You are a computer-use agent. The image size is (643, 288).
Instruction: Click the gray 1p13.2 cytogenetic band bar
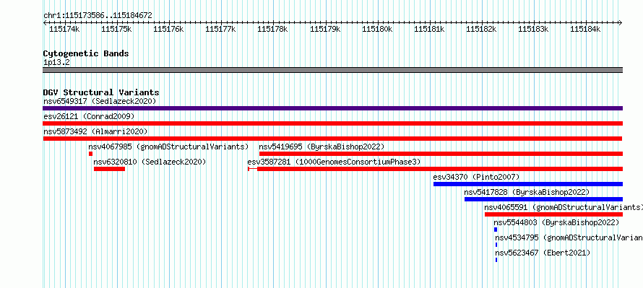pyautogui.click(x=333, y=70)
